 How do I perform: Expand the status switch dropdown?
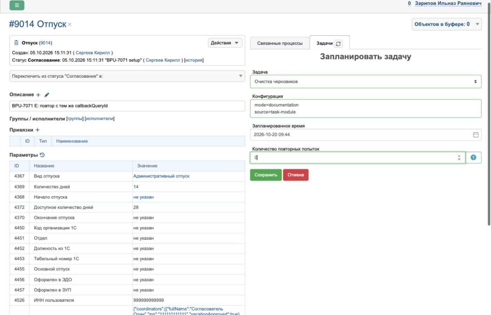pos(127,76)
